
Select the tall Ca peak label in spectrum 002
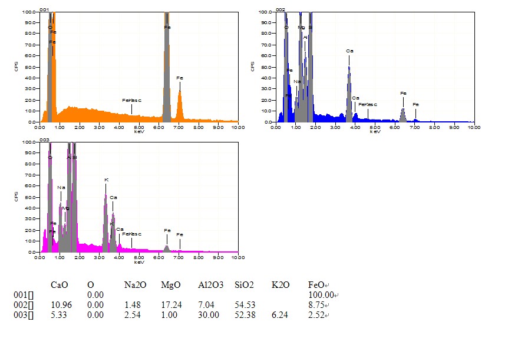[349, 51]
